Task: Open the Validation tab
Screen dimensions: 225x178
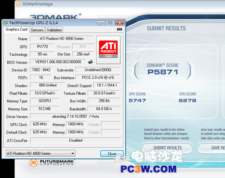Action: coord(54,30)
